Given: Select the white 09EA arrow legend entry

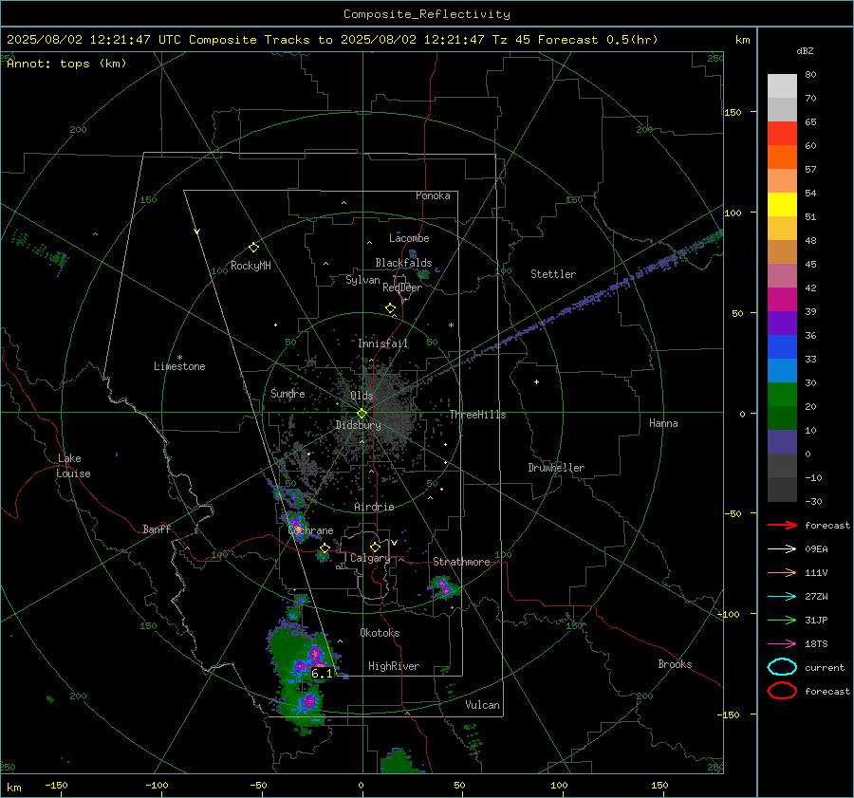Looking at the screenshot, I should point(782,549).
